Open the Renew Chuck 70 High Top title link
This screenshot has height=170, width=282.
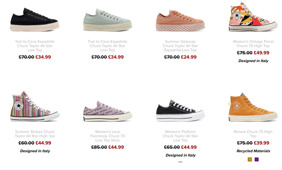click(x=253, y=134)
